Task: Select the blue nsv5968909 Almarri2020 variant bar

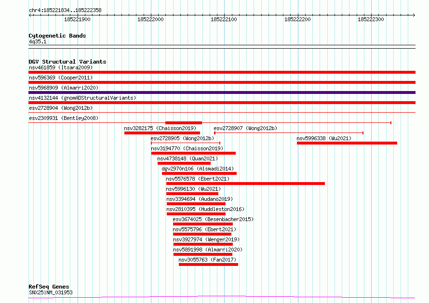Action: coord(222,92)
